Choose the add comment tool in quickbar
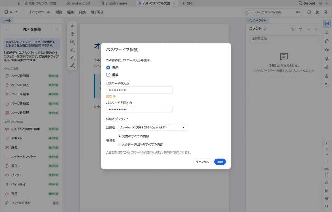The width and height of the screenshot is (332, 212). pyautogui.click(x=72, y=42)
